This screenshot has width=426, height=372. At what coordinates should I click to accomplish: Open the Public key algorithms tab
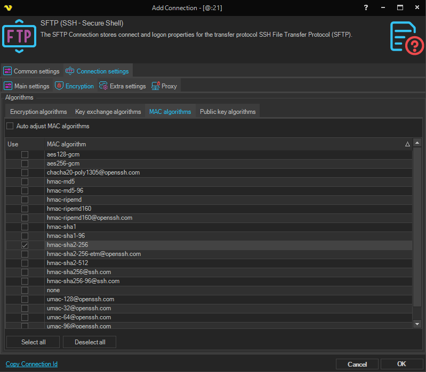[228, 112]
